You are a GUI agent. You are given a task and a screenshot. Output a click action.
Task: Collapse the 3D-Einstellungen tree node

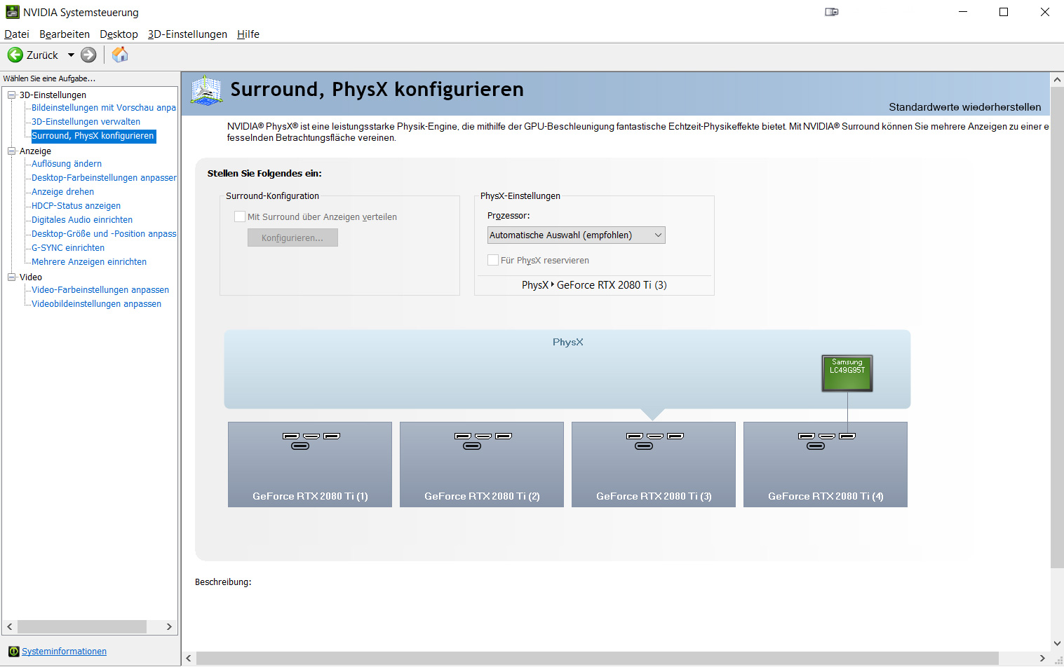(x=11, y=95)
